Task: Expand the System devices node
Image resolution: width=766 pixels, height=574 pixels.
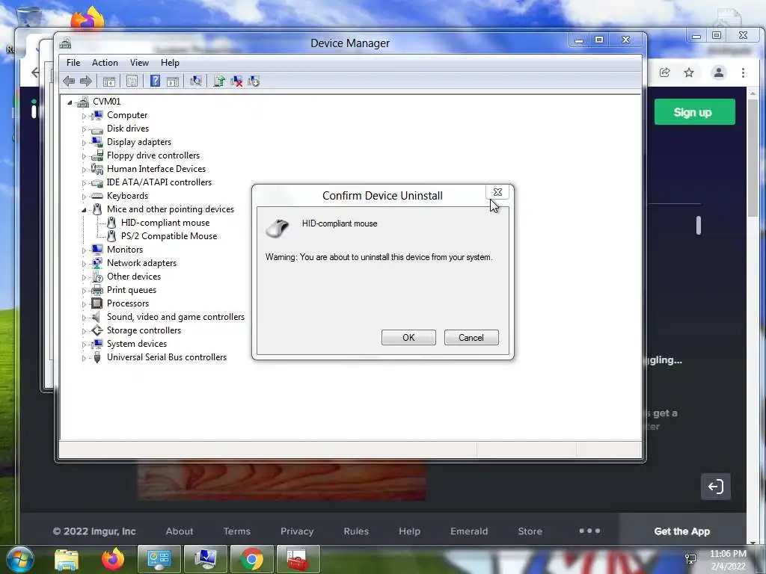Action: pos(84,345)
